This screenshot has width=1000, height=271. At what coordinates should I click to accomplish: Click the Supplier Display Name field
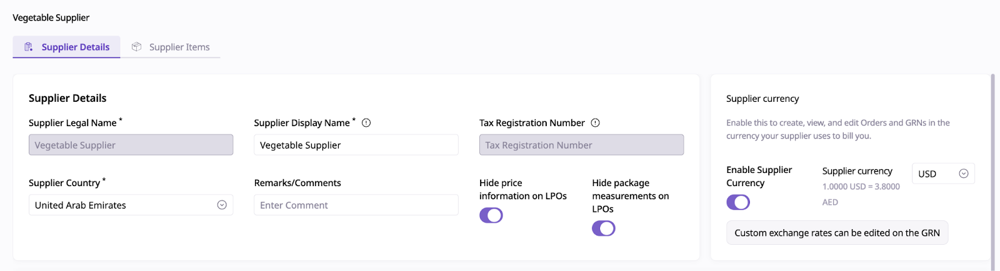point(356,145)
